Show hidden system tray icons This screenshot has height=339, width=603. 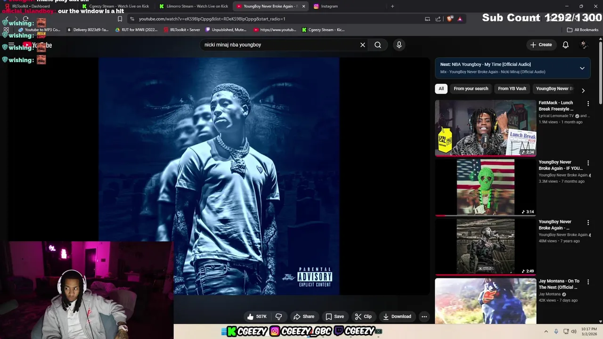point(546,331)
